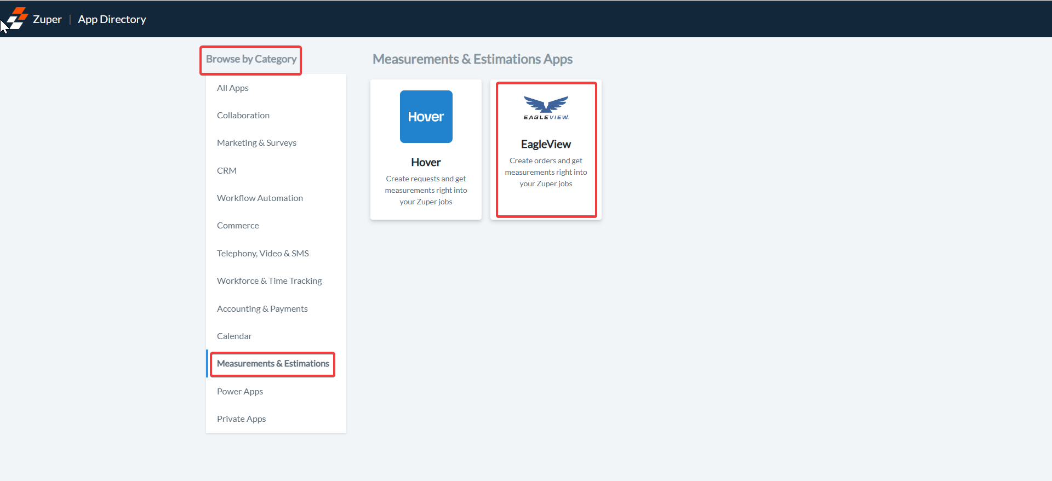Open the Hover app logo tile

pyautogui.click(x=426, y=117)
